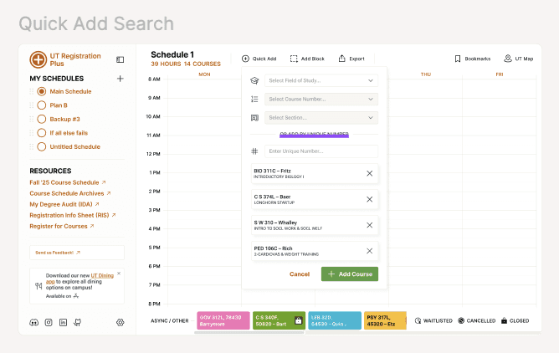
Task: Open the Discord icon in sidebar footer
Action: (33, 322)
